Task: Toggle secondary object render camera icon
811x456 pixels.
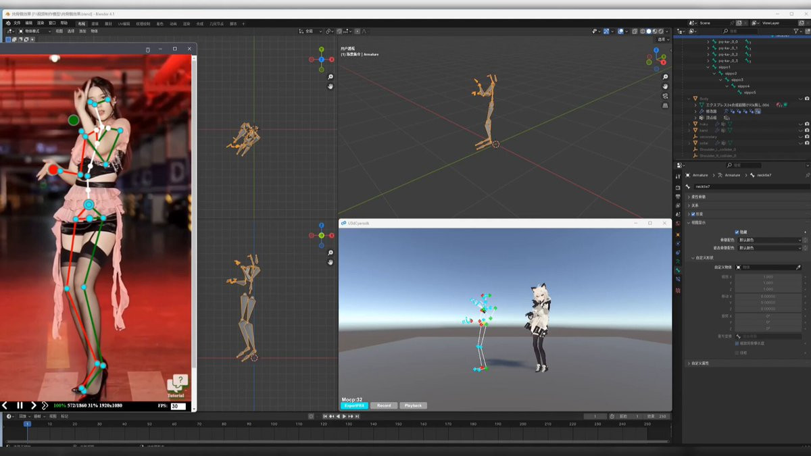Action: tap(807, 136)
